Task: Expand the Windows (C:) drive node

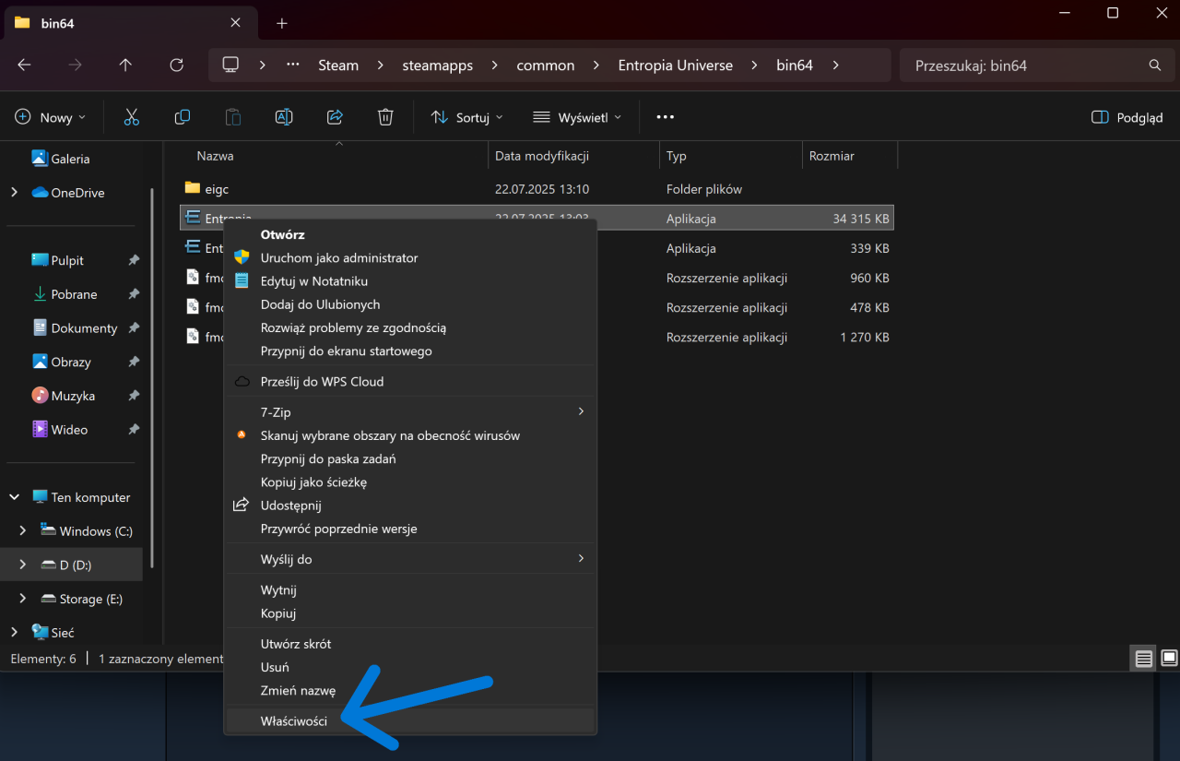Action: (23, 531)
